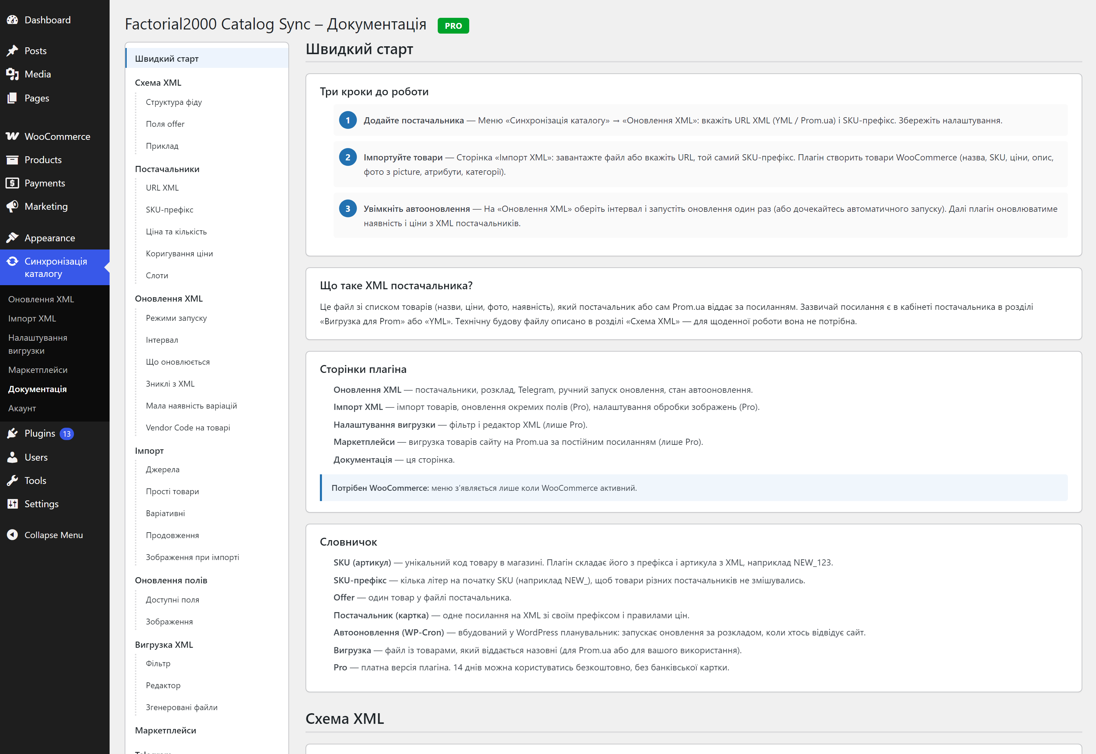1096x754 pixels.
Task: Select the Products archive icon
Action: (12, 160)
